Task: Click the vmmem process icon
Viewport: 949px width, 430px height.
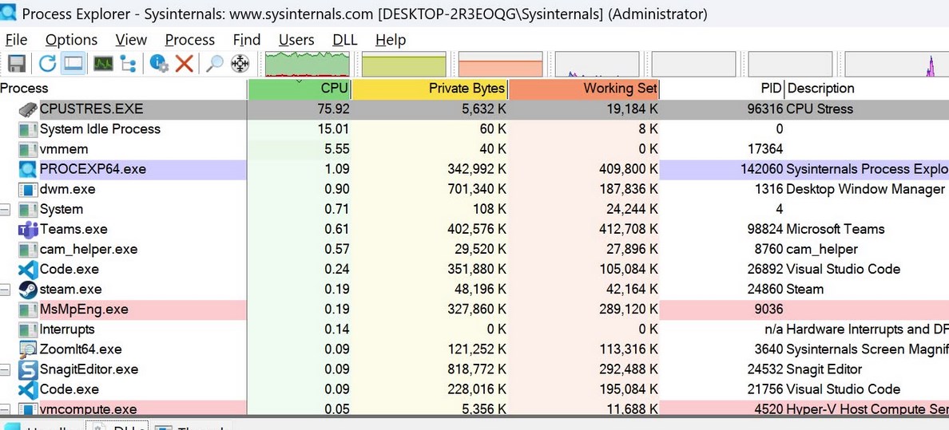Action: coord(28,148)
